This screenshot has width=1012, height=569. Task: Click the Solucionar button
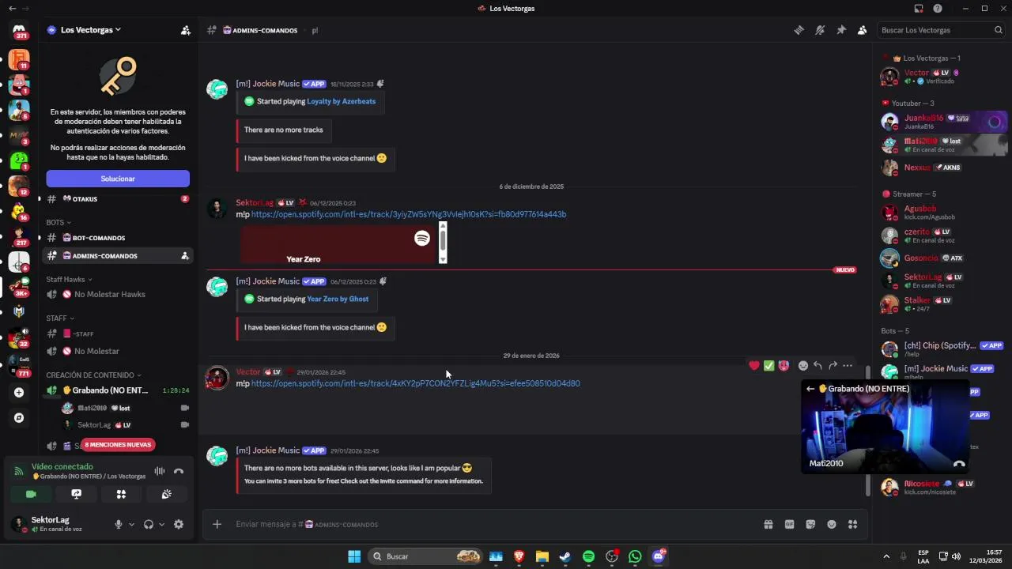[118, 179]
